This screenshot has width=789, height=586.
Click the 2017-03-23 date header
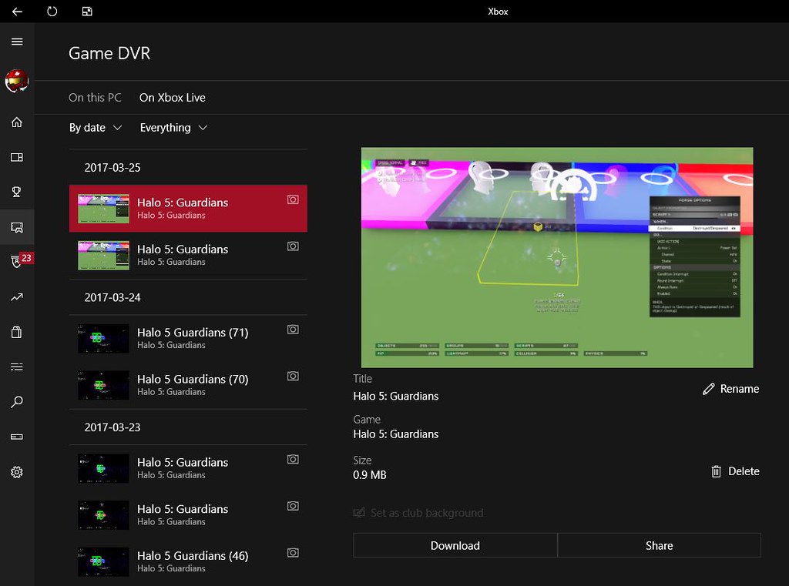click(x=112, y=427)
